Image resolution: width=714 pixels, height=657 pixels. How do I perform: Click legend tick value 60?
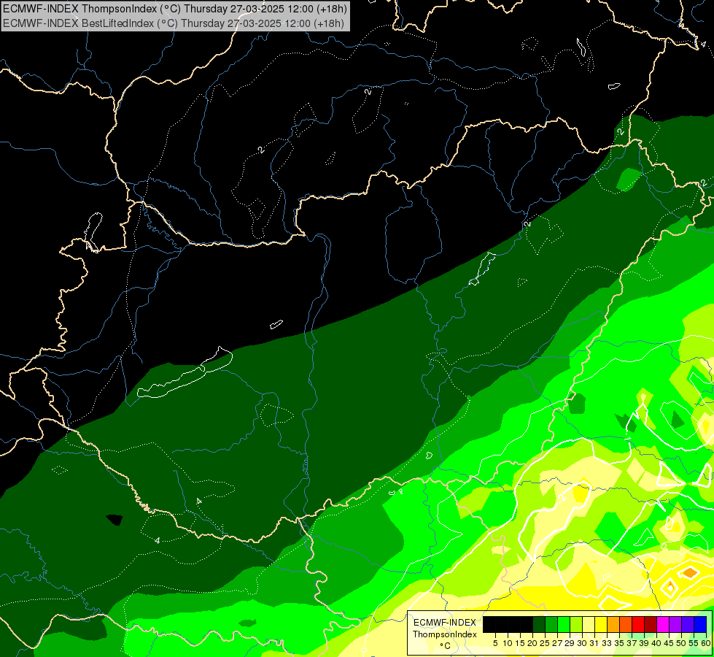point(706,643)
